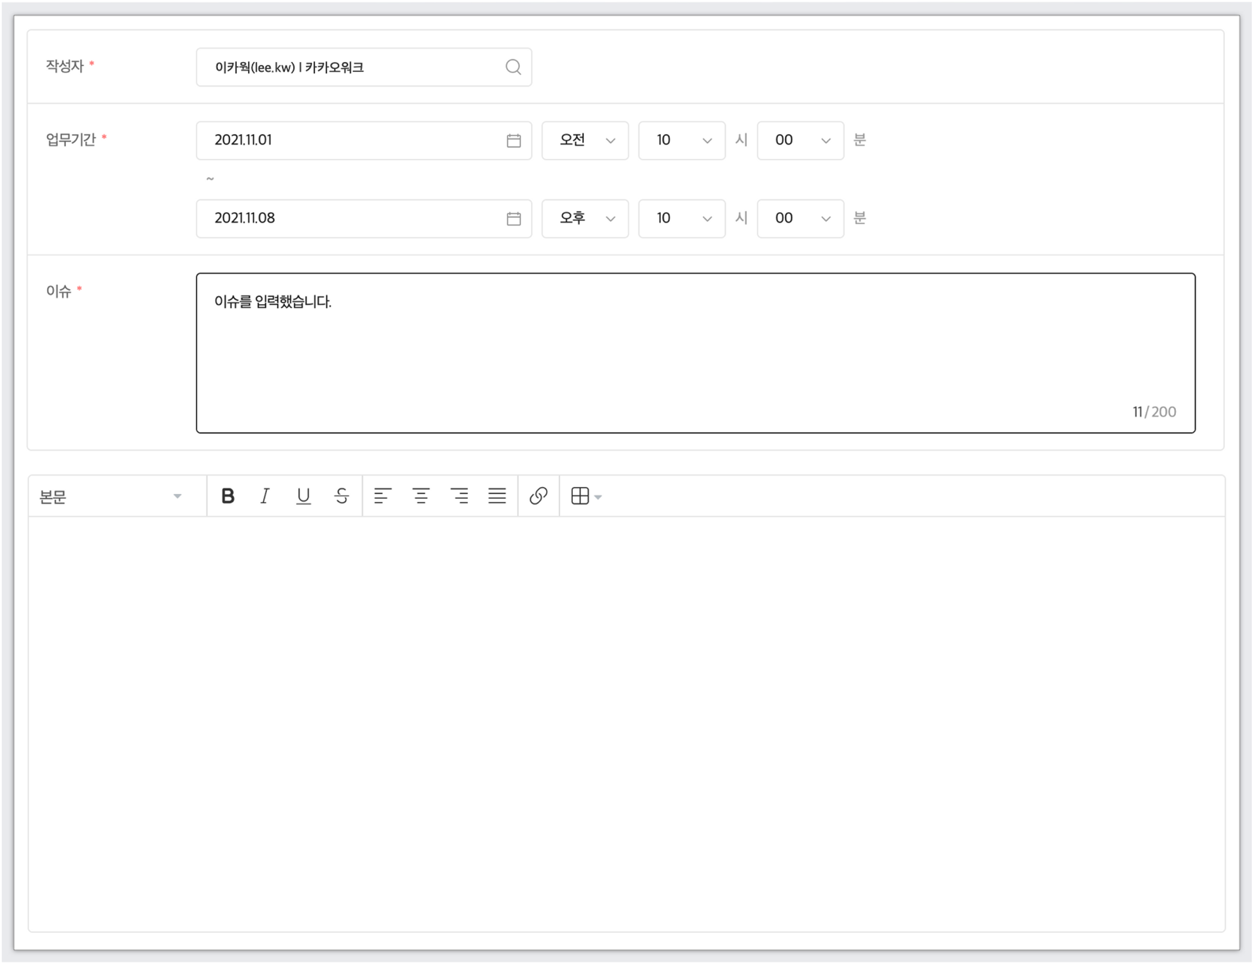Click the 작성자 author input field
This screenshot has height=963, width=1253.
[351, 67]
